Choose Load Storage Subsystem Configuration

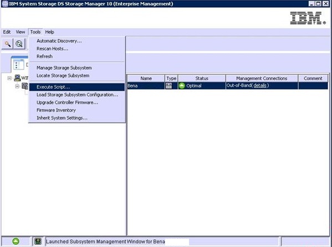[x=77, y=95]
